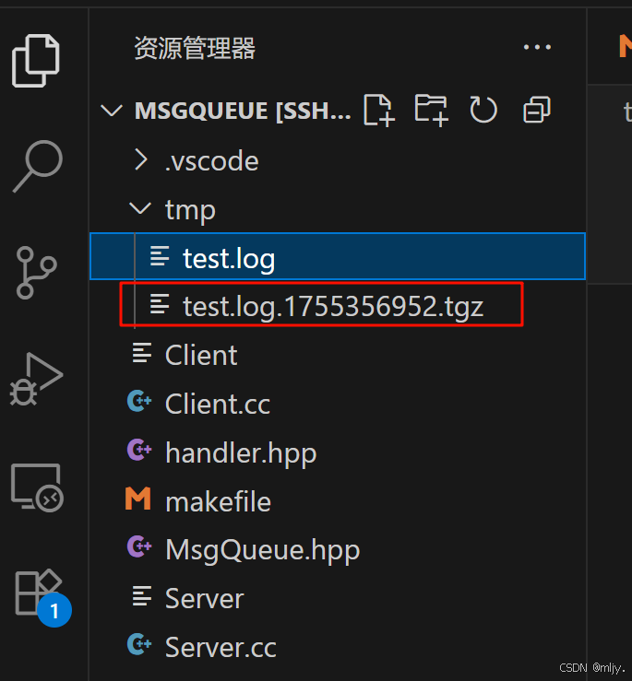
Task: Click the New Folder icon
Action: pos(431,110)
